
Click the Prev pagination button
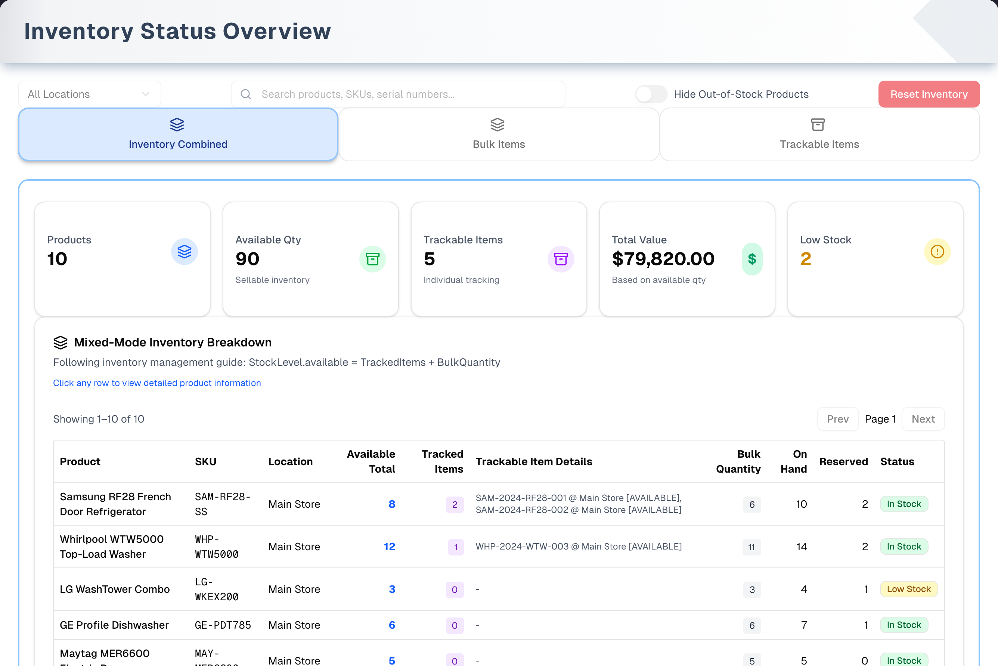(838, 419)
